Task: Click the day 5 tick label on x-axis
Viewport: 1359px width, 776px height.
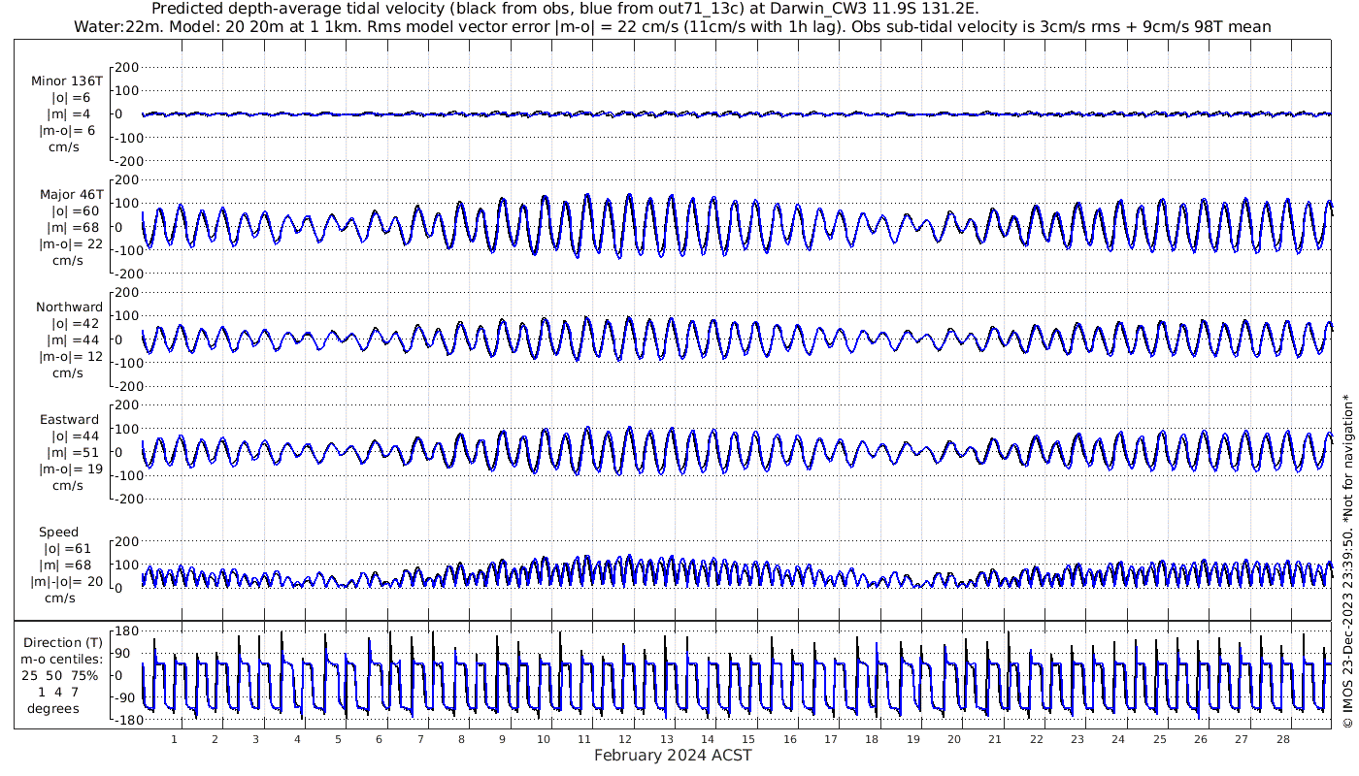Action: [x=339, y=739]
